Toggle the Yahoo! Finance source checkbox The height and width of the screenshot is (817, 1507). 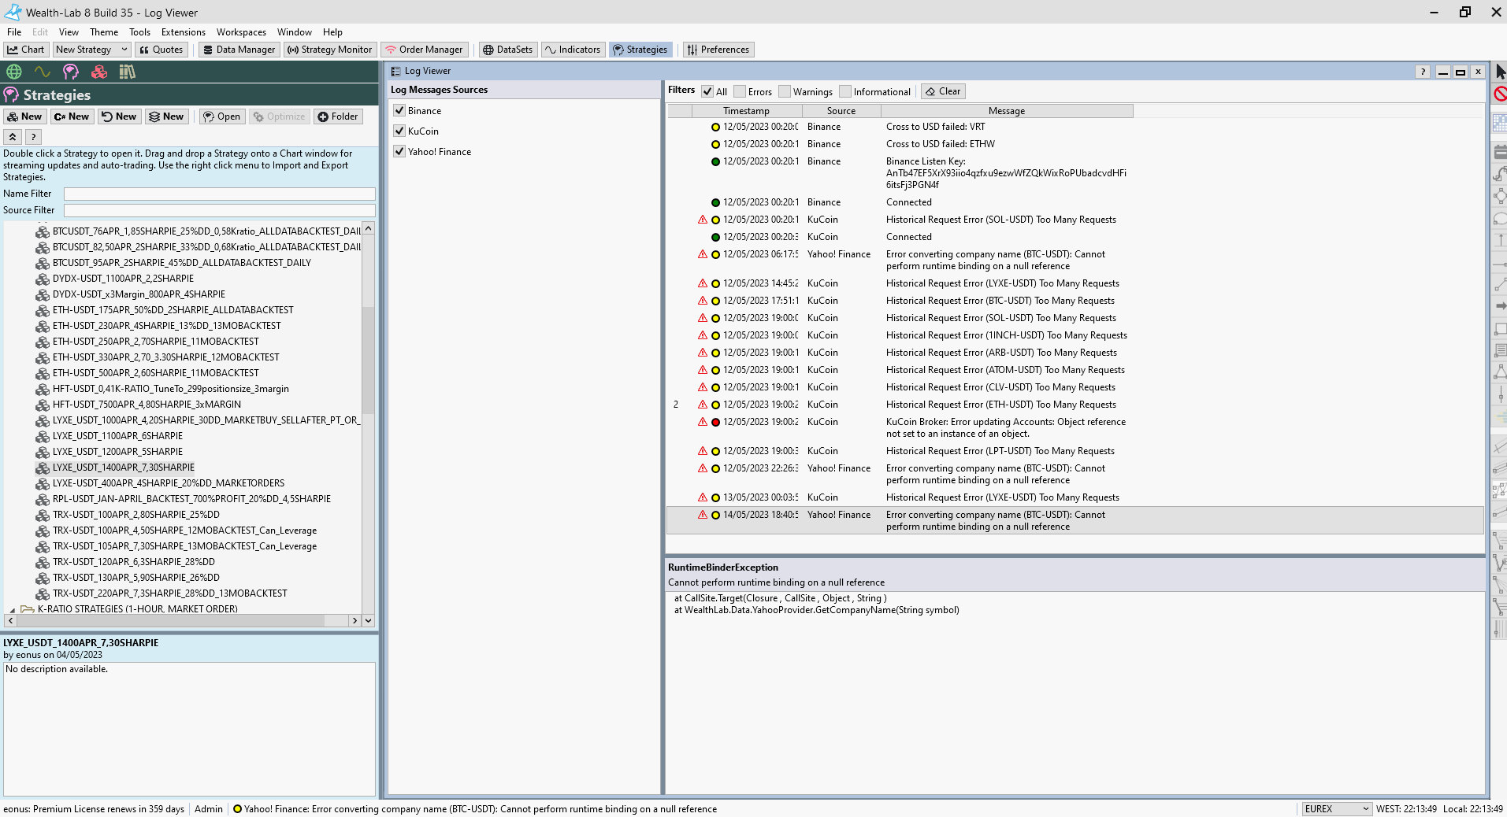click(x=399, y=152)
